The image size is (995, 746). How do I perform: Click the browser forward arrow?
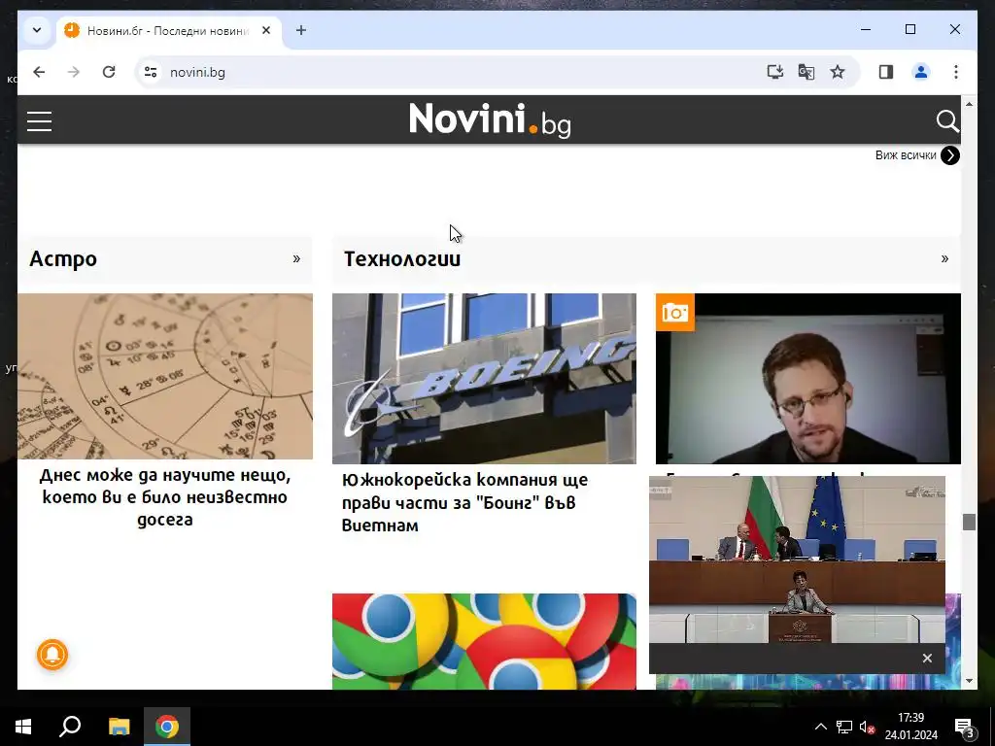click(74, 72)
